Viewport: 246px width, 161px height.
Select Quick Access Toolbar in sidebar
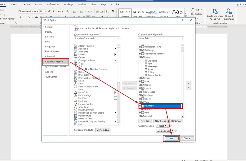tap(55, 67)
